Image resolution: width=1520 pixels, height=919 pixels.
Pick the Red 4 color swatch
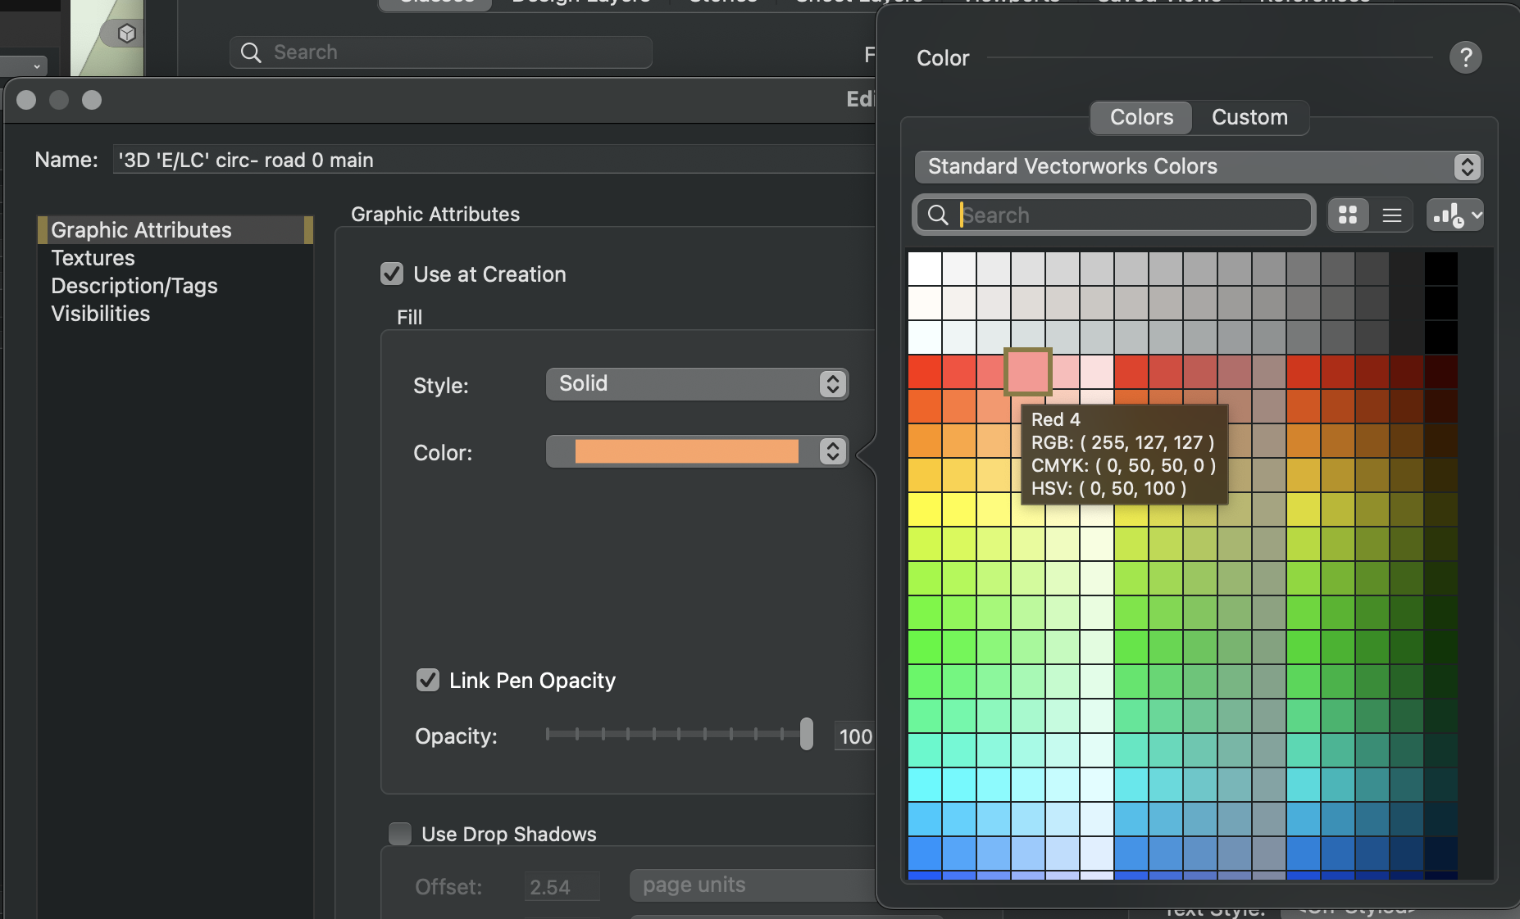tap(1028, 371)
